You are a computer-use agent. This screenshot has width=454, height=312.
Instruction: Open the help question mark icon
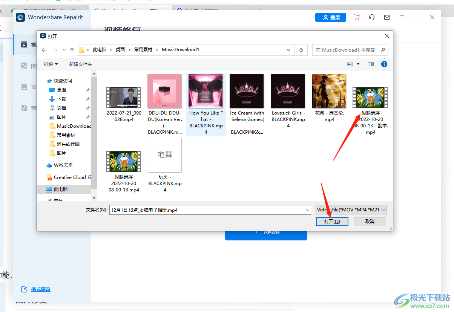pos(384,64)
